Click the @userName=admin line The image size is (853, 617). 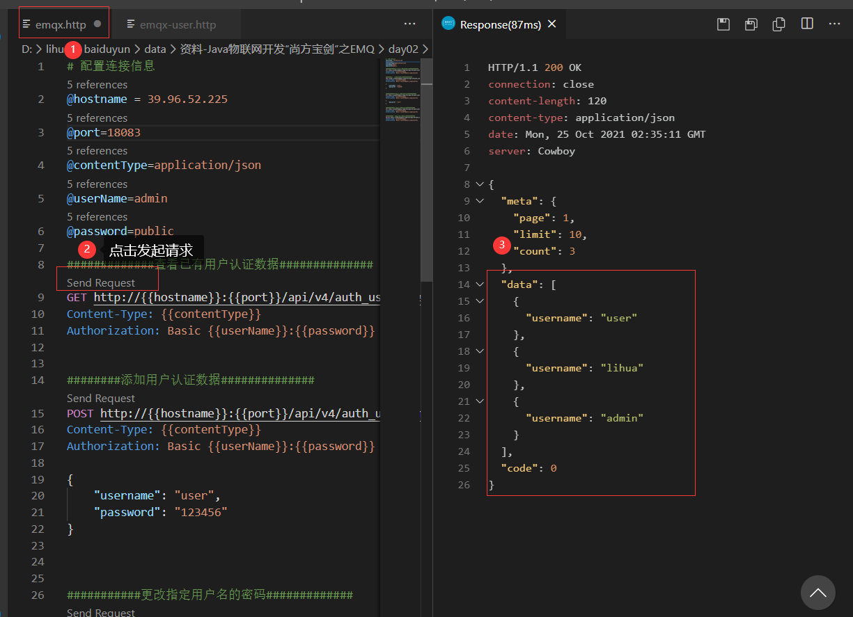click(117, 198)
